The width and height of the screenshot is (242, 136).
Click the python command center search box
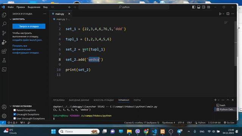[x=124, y=7]
